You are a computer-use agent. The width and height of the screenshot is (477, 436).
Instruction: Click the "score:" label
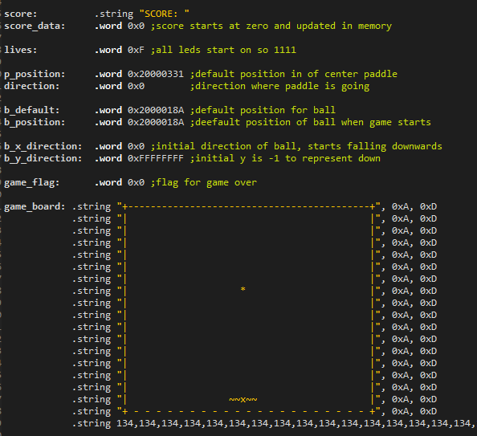(x=20, y=14)
